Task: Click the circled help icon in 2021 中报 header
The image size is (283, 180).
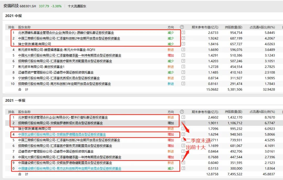Action: tap(182, 27)
